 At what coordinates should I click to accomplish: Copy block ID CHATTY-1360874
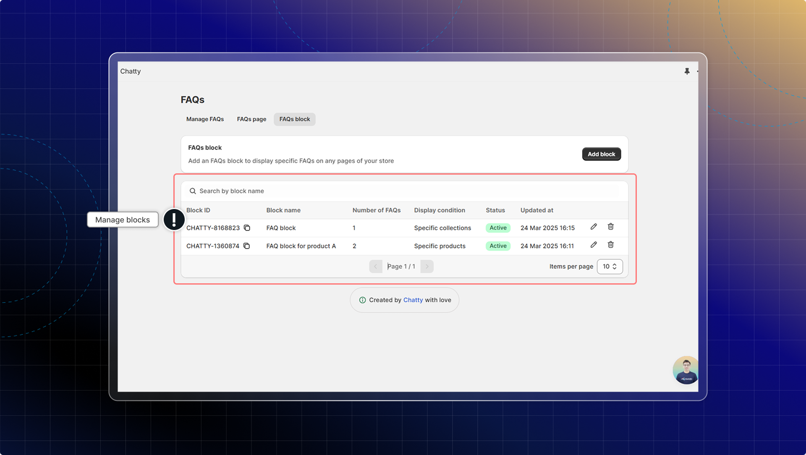[246, 246]
